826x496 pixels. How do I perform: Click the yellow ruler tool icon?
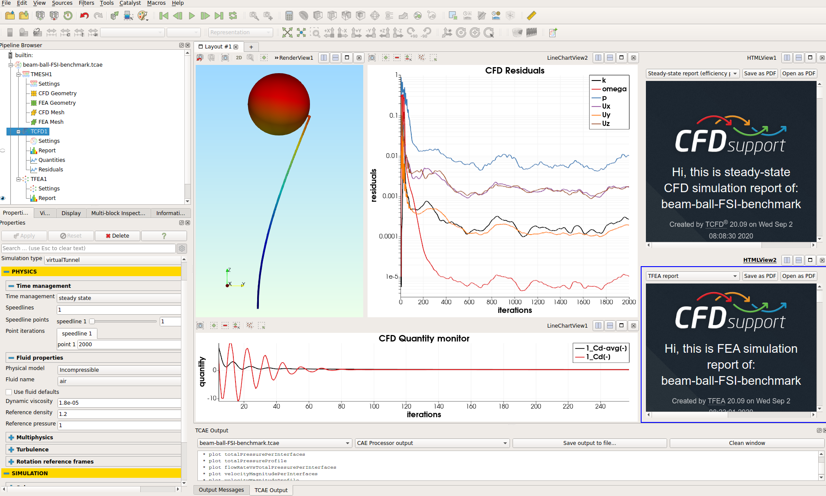(531, 16)
